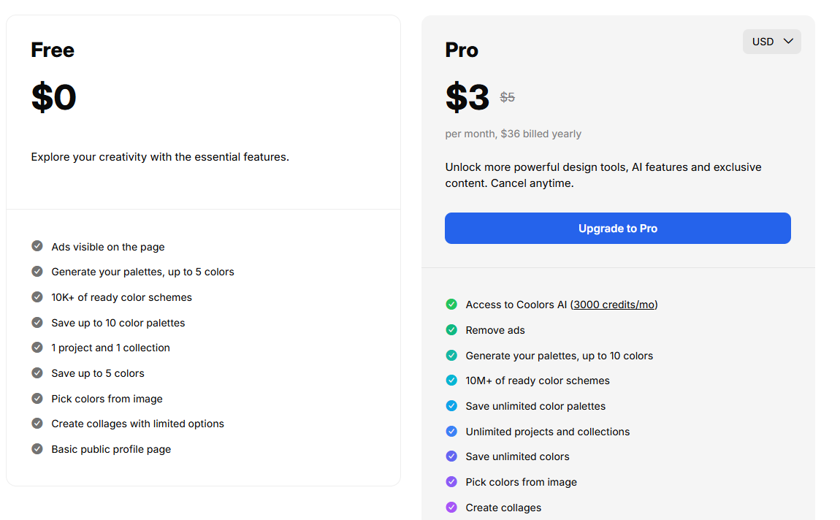
Task: Click the checkmark beside Save up to 5 colors
Action: [x=37, y=372]
